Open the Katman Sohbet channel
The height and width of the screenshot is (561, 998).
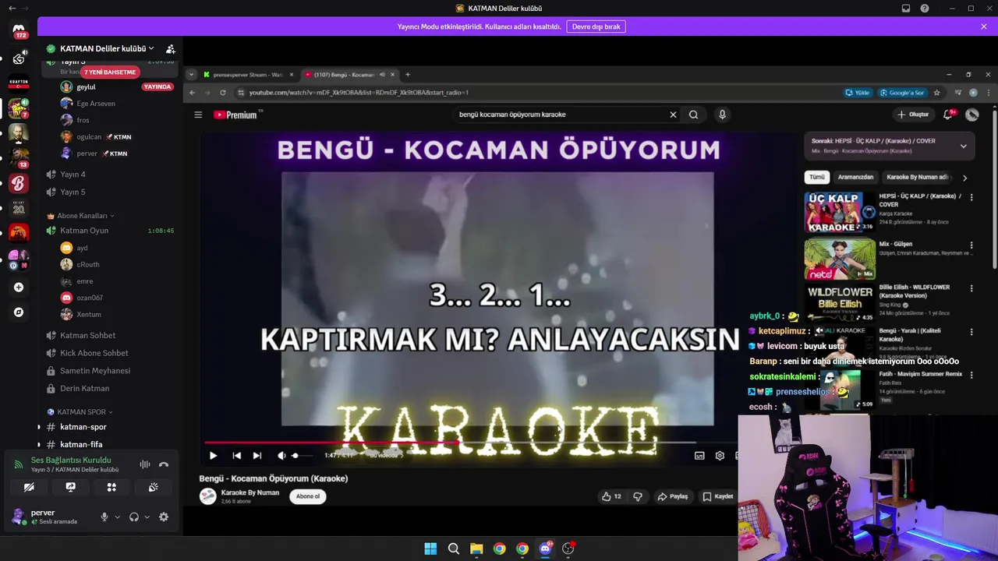(87, 335)
